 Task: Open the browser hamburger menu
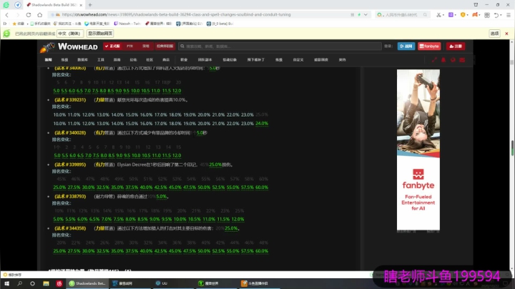[x=508, y=15]
